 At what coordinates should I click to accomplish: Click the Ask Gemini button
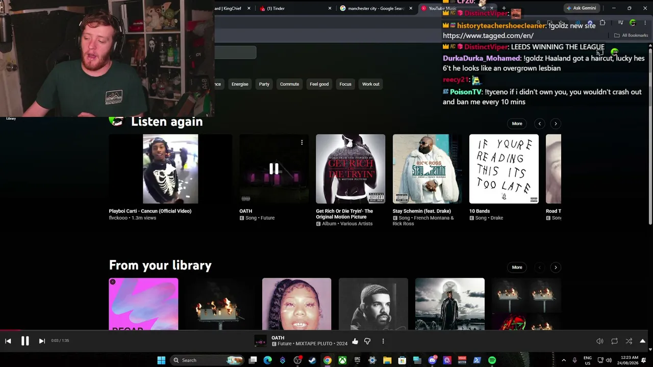click(581, 9)
